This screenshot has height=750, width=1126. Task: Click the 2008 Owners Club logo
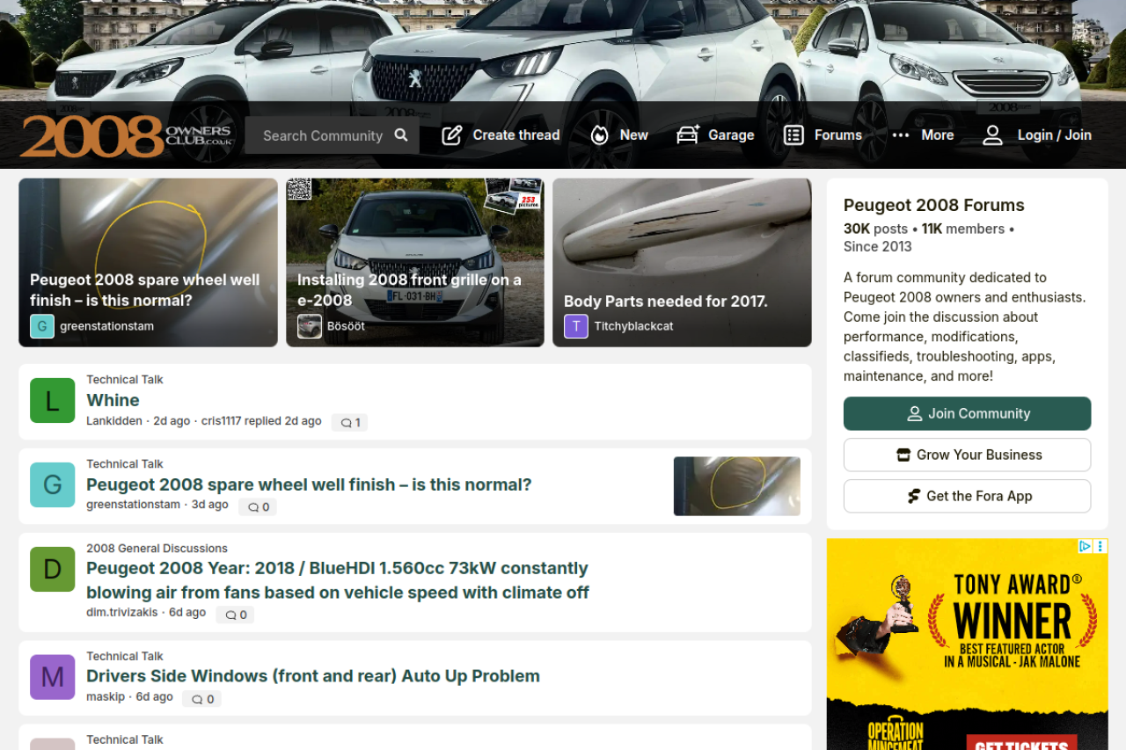[127, 135]
